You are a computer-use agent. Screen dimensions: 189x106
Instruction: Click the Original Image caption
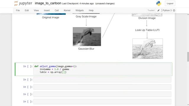pyautogui.click(x=50, y=17)
